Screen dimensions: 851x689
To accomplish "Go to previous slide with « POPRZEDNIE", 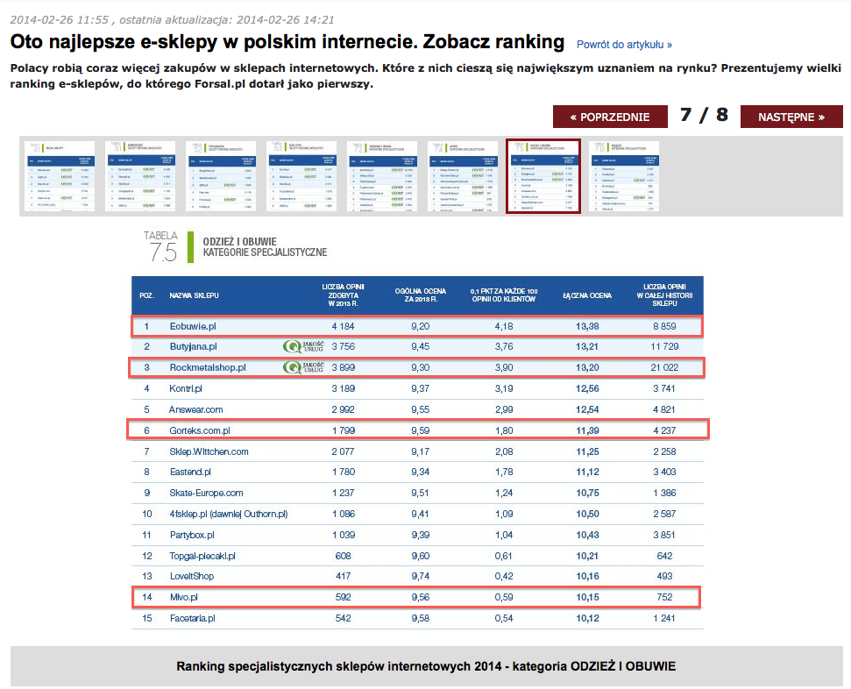I will (610, 117).
